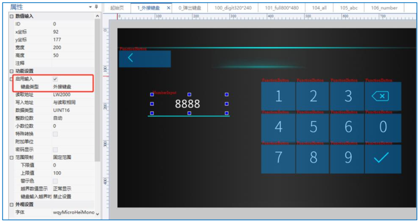Switch to the 100_digit320*240 tab

pos(233,8)
